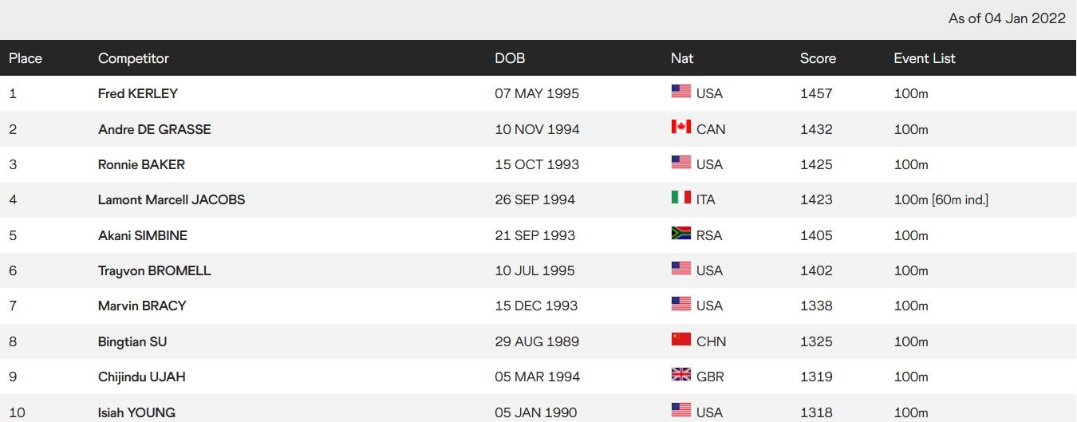Click the USA flag beside Isiah Young
Viewport: 1077px width, 422px height.
point(681,410)
